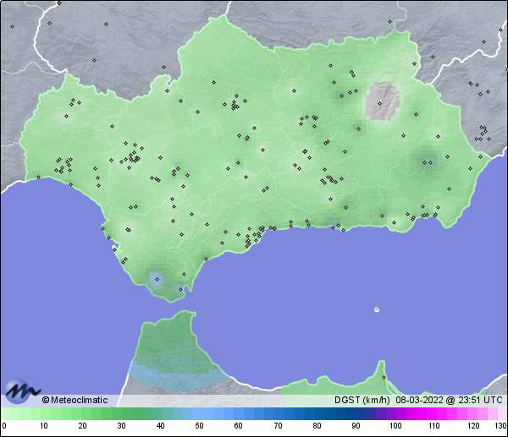Click scale value 20 on legend
Image resolution: width=508 pixels, height=437 pixels.
83,426
